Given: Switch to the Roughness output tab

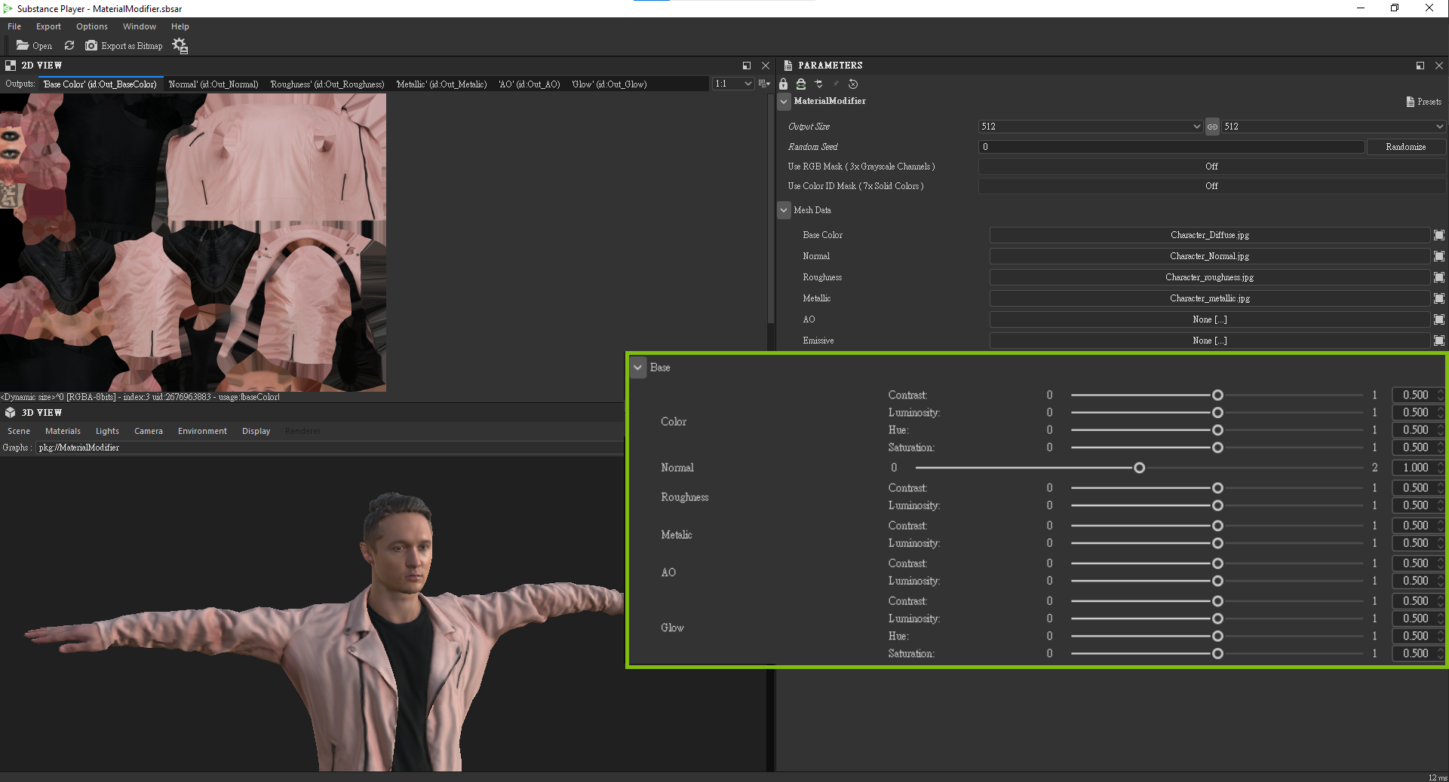Looking at the screenshot, I should (x=327, y=84).
